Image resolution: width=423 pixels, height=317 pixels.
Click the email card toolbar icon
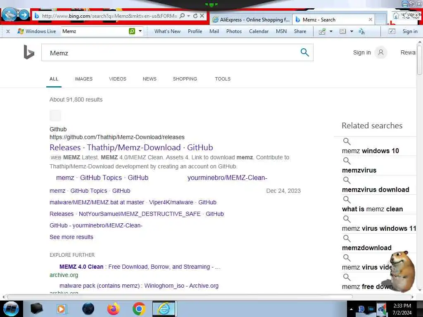pos(342,31)
